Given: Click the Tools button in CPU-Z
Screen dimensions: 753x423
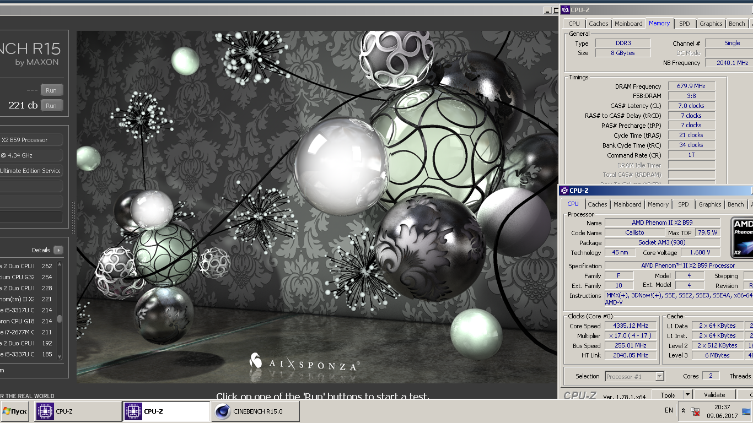Looking at the screenshot, I should [668, 395].
